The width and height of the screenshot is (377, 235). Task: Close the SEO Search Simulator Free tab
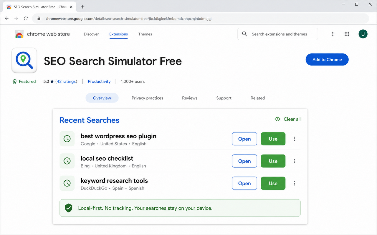pos(71,7)
